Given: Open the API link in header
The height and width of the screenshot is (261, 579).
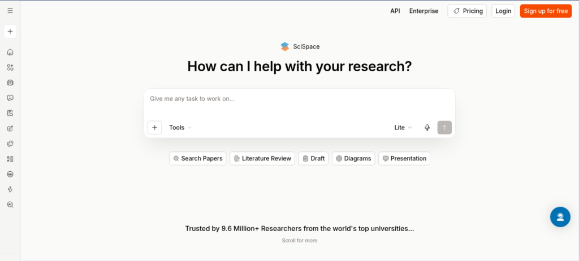Looking at the screenshot, I should [x=395, y=11].
